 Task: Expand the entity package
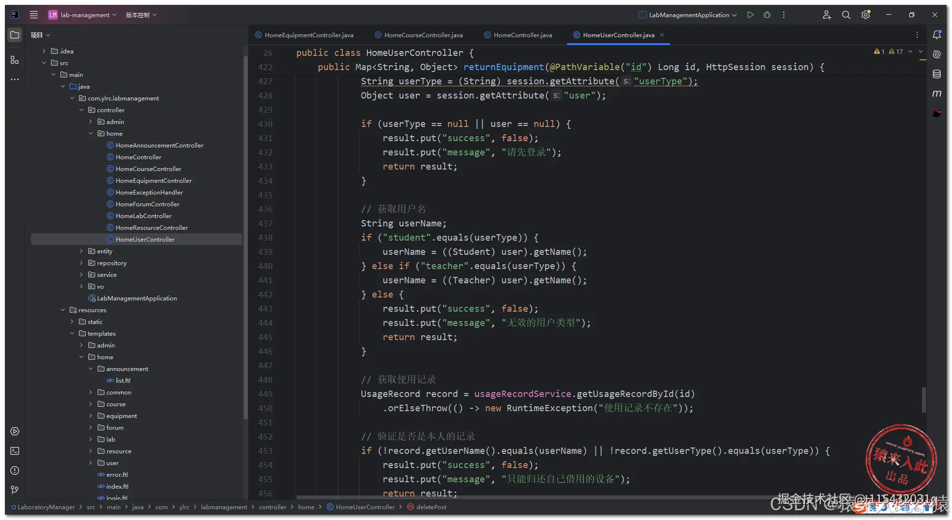coord(81,251)
